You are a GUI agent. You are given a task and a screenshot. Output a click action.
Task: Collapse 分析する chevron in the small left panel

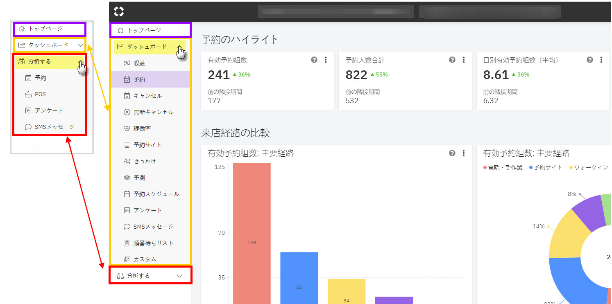click(81, 62)
